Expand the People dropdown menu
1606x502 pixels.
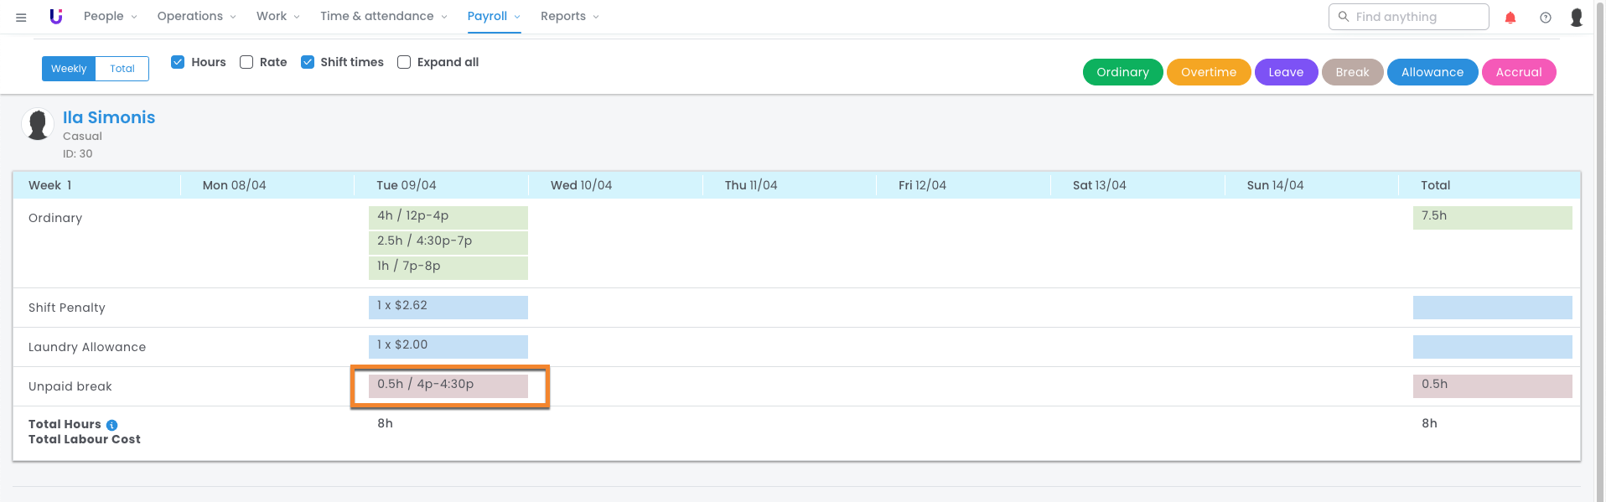(x=110, y=16)
